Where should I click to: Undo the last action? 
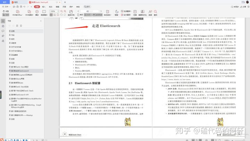pyautogui.click(x=24, y=7)
